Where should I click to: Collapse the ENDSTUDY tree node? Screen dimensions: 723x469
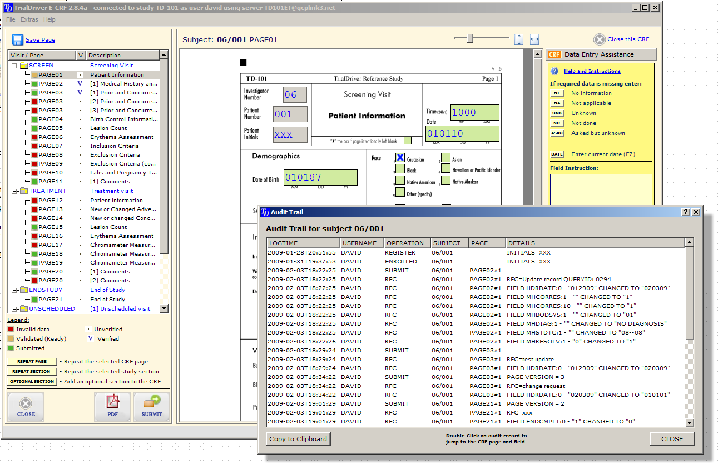pos(15,290)
